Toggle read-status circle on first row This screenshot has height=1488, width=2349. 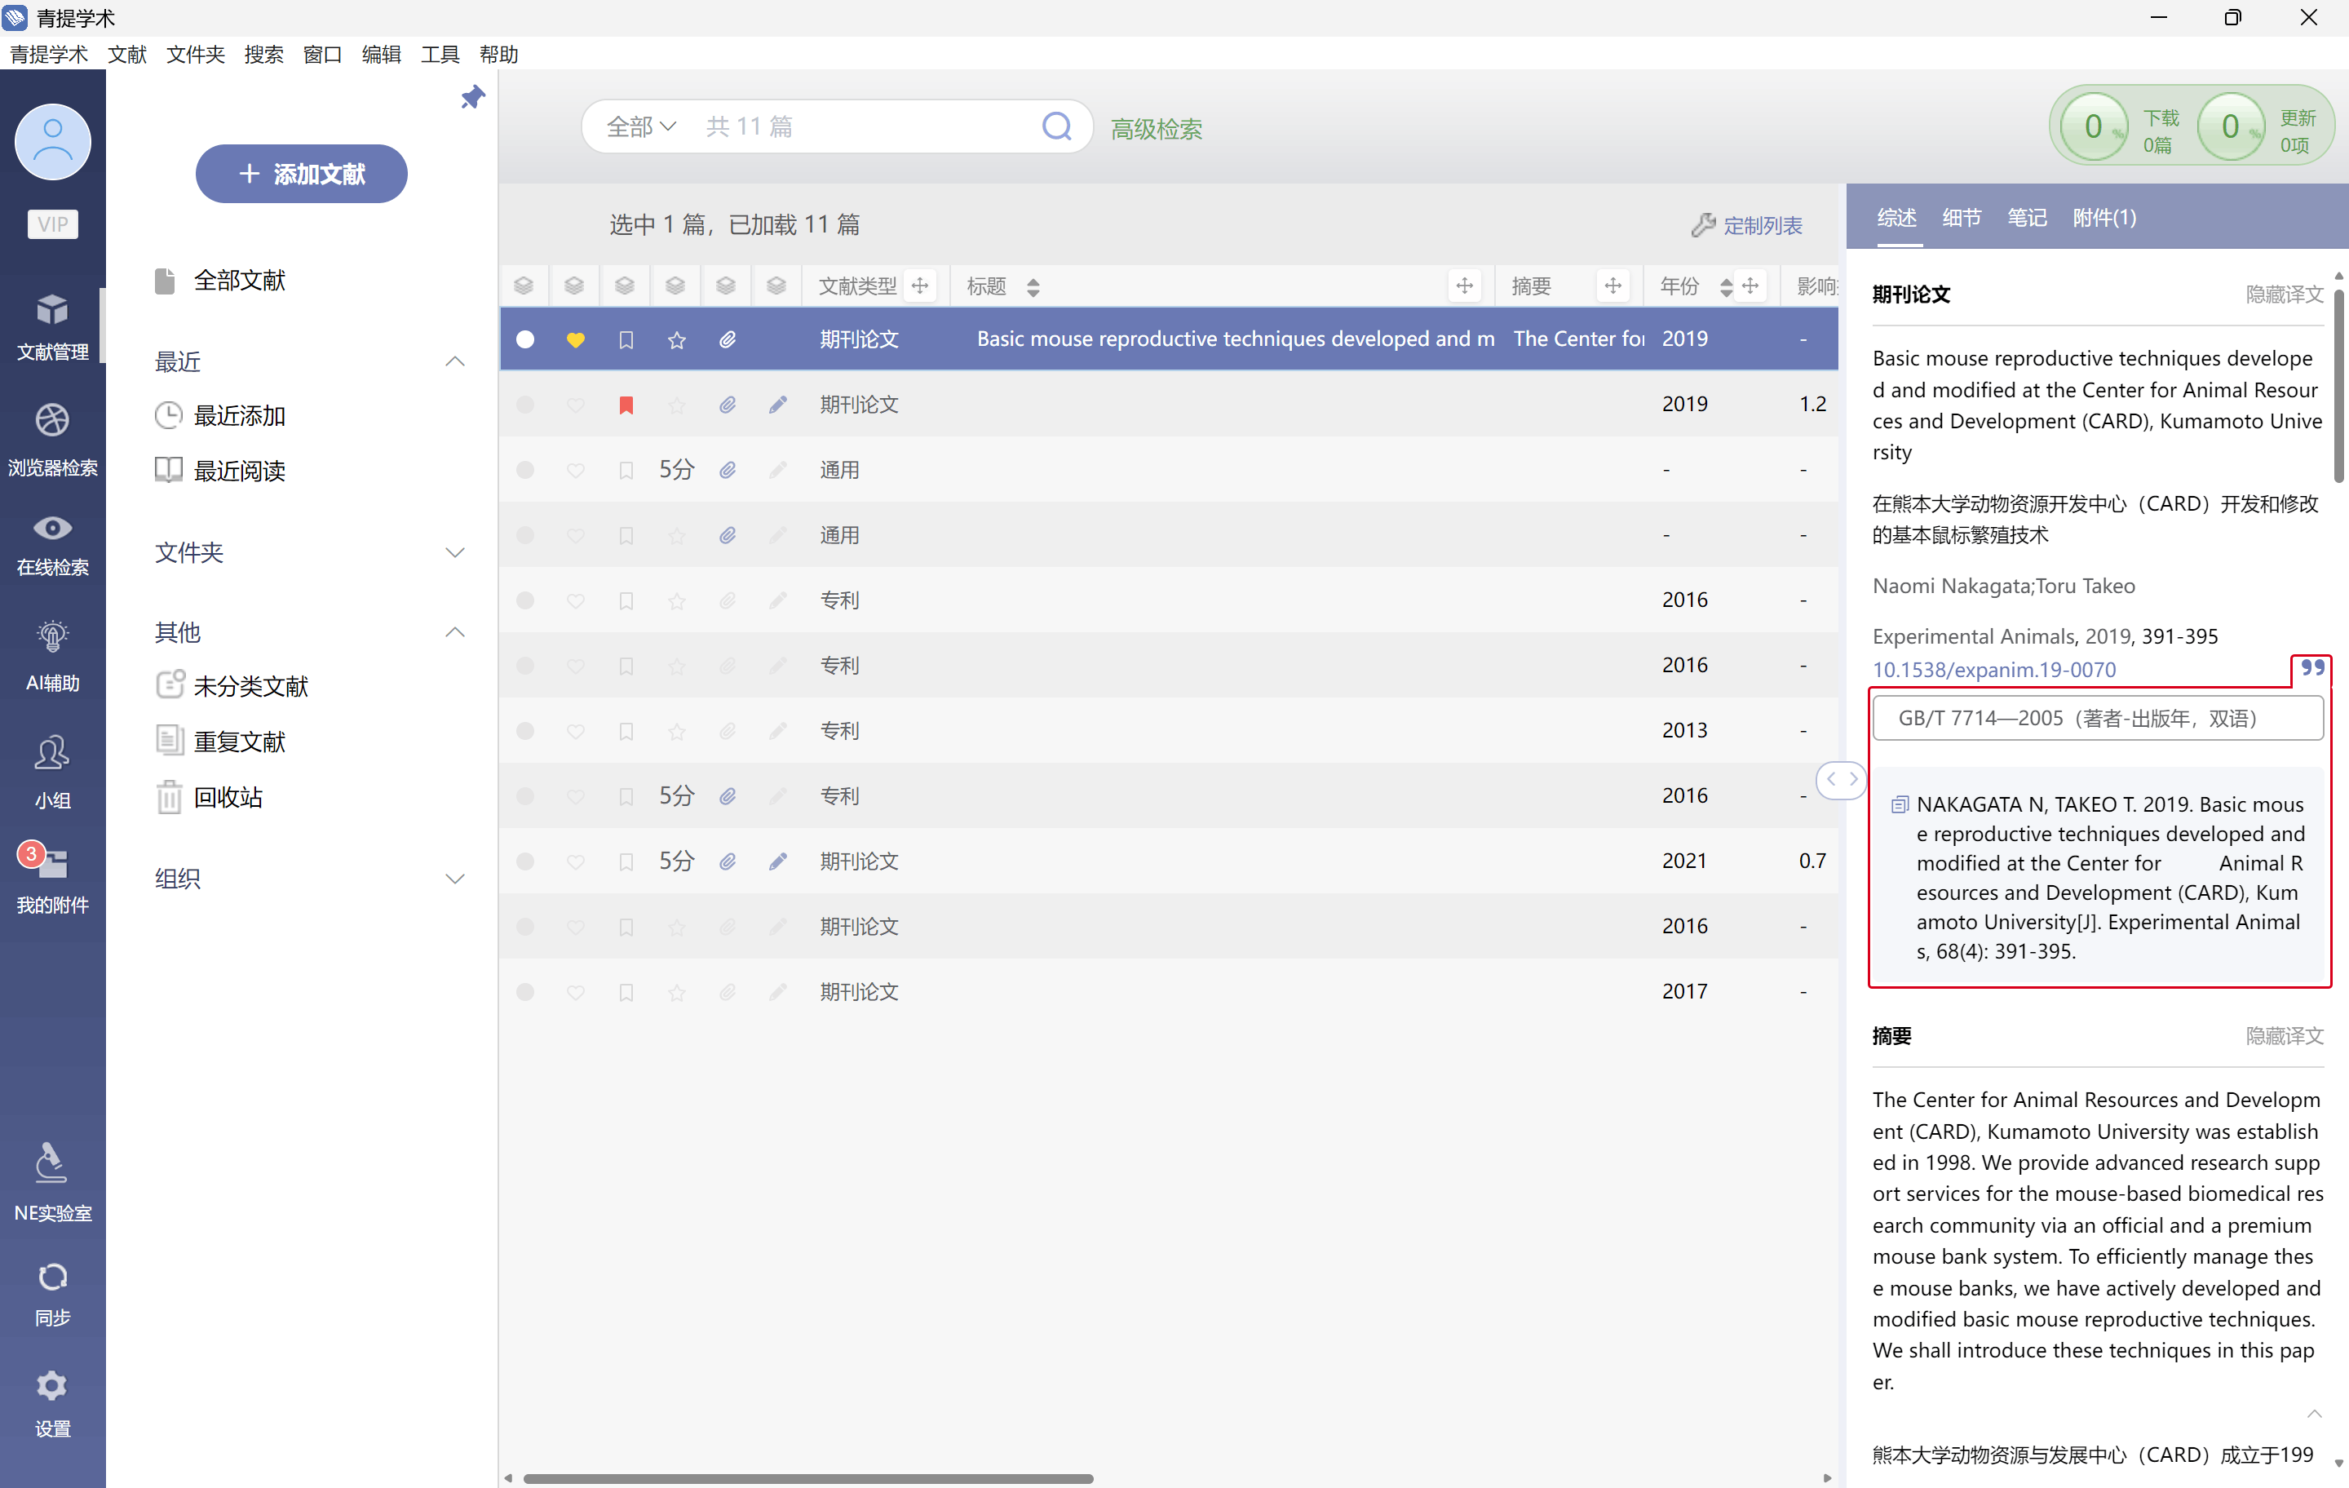tap(524, 339)
